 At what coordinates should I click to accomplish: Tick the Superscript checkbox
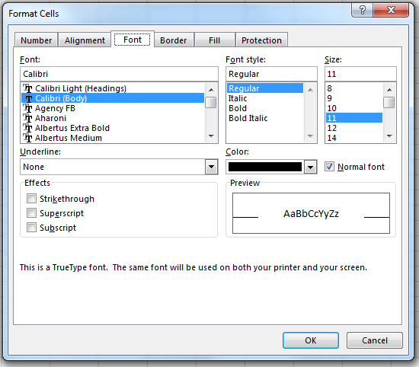point(31,213)
